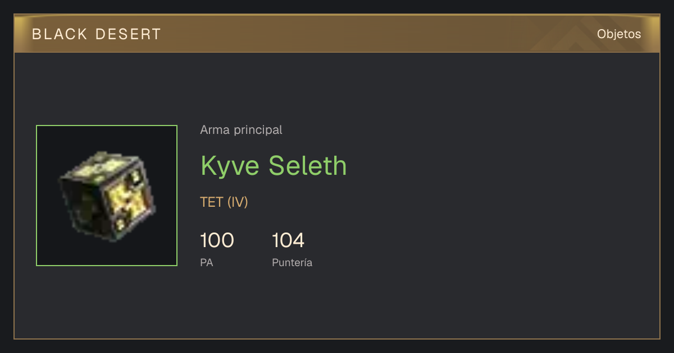674x353 pixels.
Task: Click the 100 PA stat value
Action: pos(217,240)
